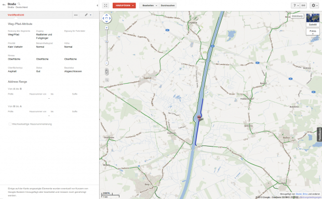Click the Asphalt surface type value
Image resolution: width=322 pixels, height=199 pixels.
pyautogui.click(x=12, y=71)
